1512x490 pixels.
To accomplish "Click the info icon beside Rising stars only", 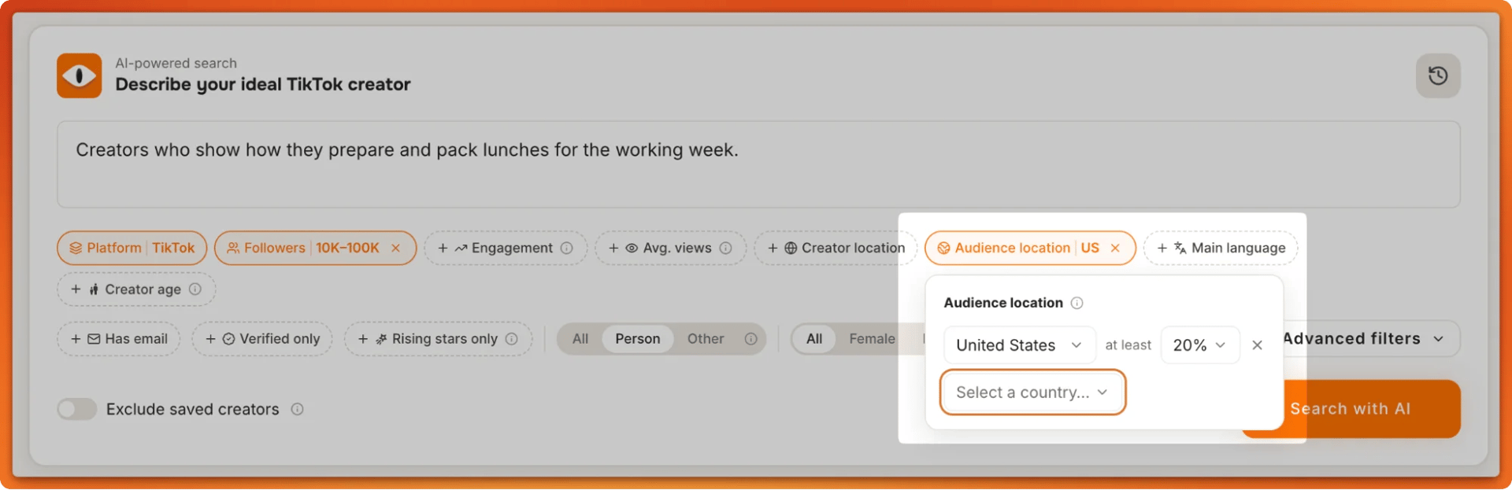I will coord(511,339).
